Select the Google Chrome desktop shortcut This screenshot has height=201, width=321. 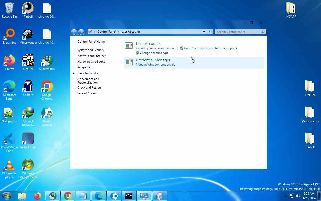point(47,90)
